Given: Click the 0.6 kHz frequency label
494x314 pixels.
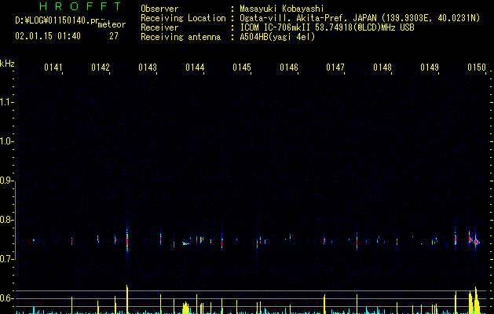Looking at the screenshot, I should (x=6, y=298).
